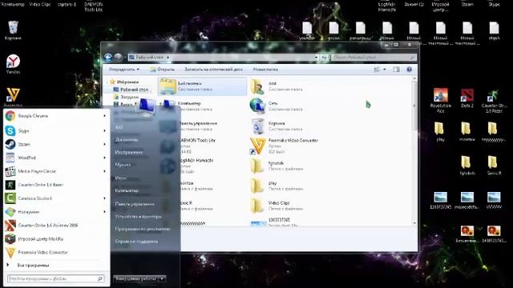Select Dota 2 desktop shortcut
Viewport: 513px width, 288px height.
pos(467,98)
